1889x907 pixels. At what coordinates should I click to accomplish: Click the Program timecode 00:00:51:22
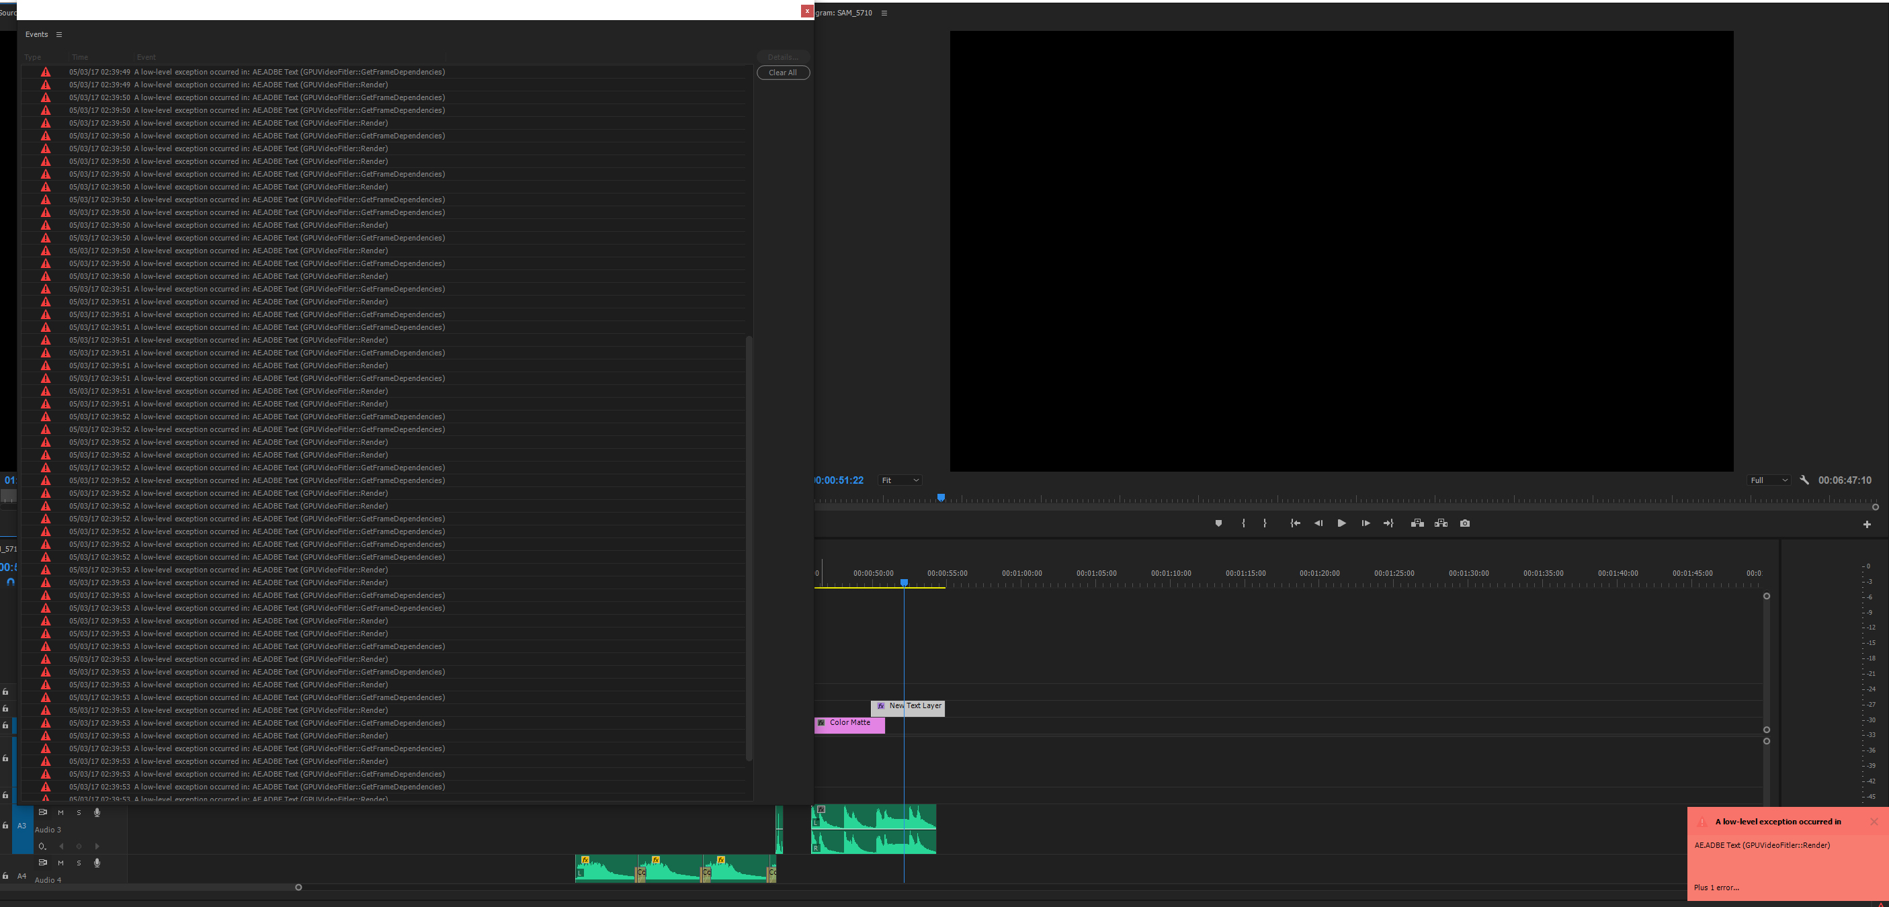839,480
